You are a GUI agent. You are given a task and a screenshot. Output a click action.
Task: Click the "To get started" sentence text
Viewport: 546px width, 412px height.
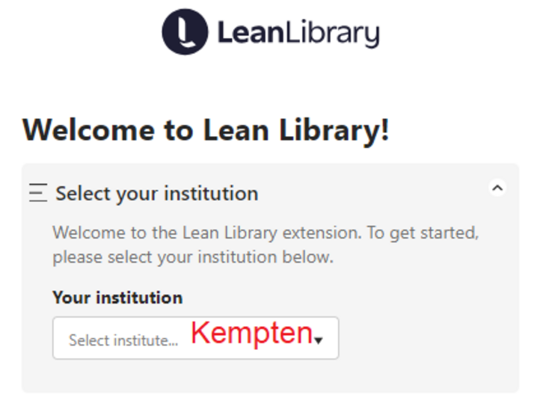pos(424,233)
